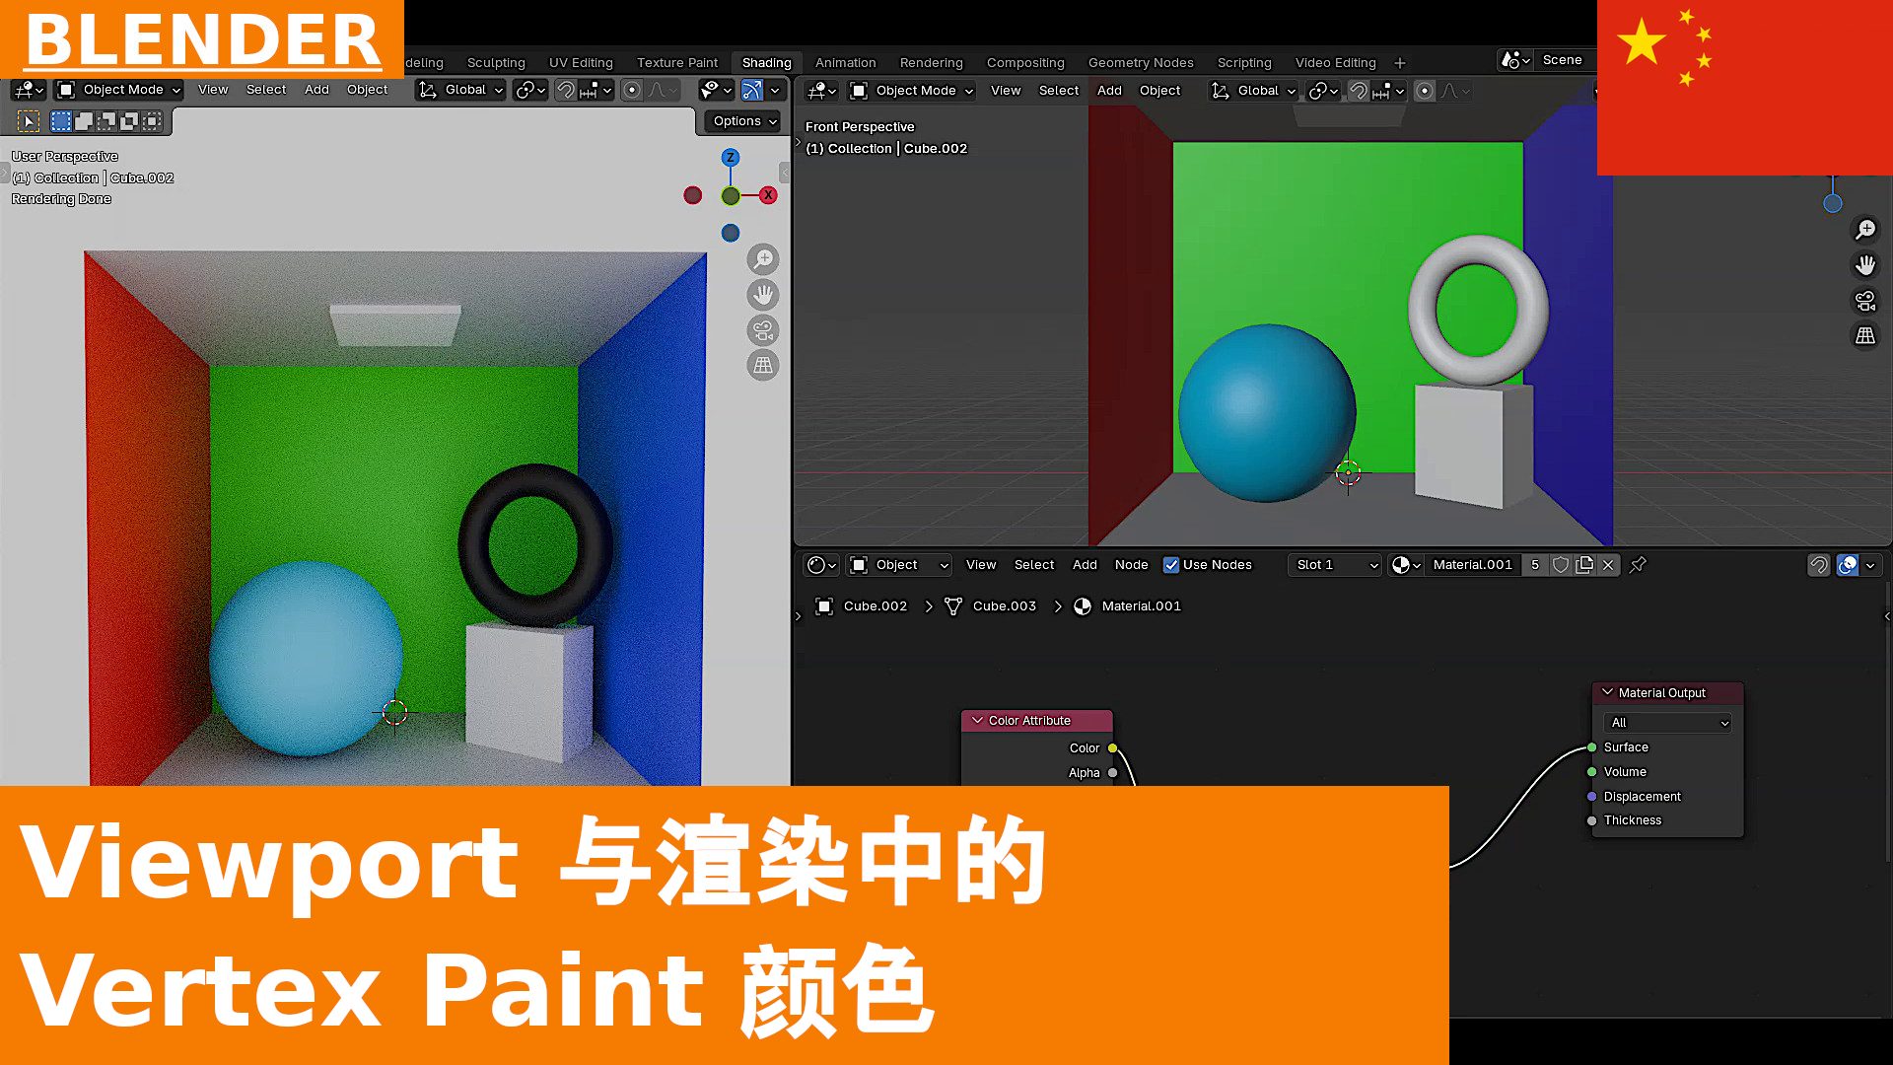Viewport: 1893px width, 1065px height.
Task: Click the blue Z axis gizmo handle
Action: click(731, 158)
